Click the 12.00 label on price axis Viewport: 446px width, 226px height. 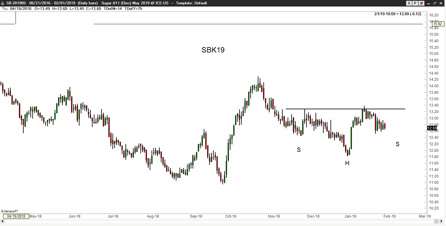[434, 151]
